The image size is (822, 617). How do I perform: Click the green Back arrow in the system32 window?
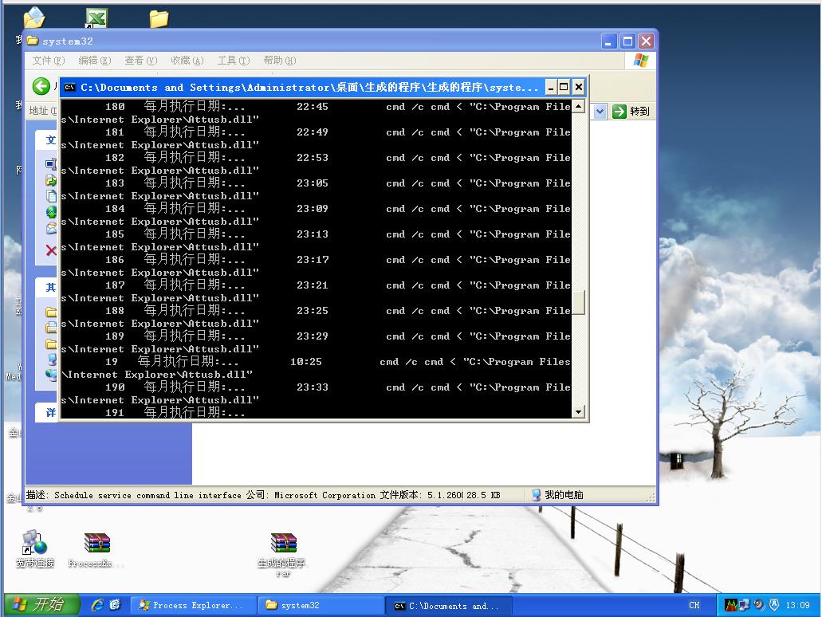(41, 86)
